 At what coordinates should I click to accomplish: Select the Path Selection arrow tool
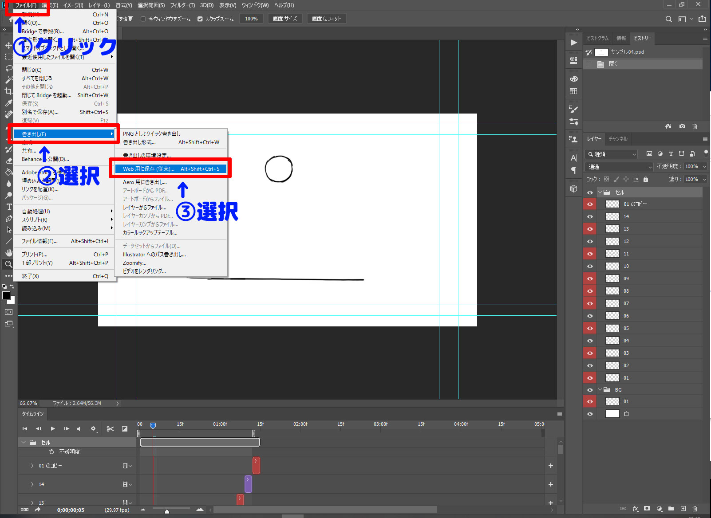(8, 230)
